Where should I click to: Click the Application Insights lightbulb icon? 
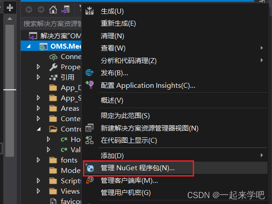click(x=90, y=85)
